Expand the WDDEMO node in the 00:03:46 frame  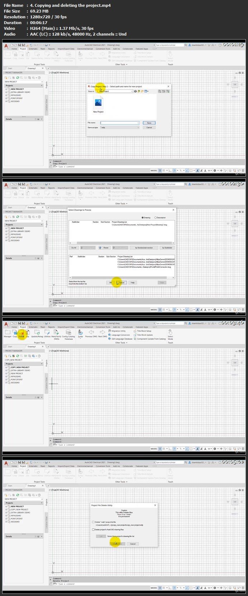[x=6, y=382]
